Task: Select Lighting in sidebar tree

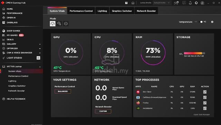Action: (x=12, y=81)
